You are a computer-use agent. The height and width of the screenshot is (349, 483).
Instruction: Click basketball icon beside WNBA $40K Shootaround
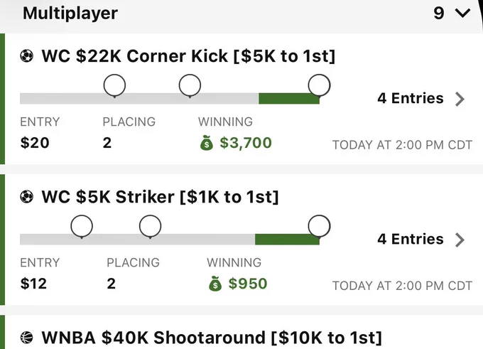27,338
